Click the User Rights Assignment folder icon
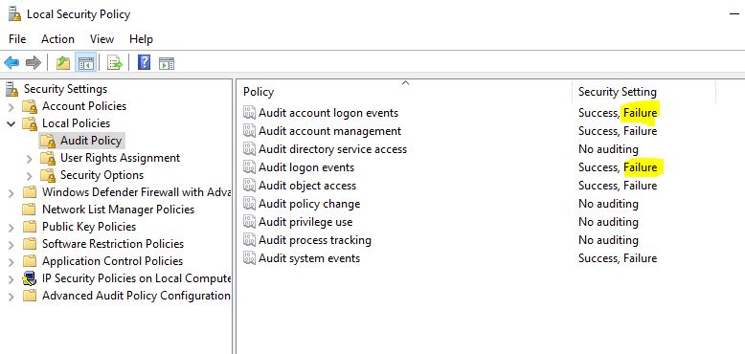Viewport: 745px width, 354px height. point(48,158)
